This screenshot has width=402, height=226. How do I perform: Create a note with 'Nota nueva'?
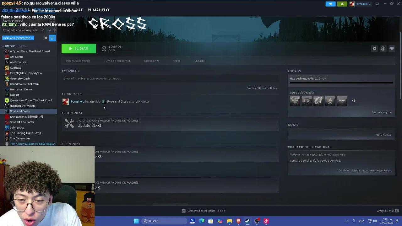(383, 135)
